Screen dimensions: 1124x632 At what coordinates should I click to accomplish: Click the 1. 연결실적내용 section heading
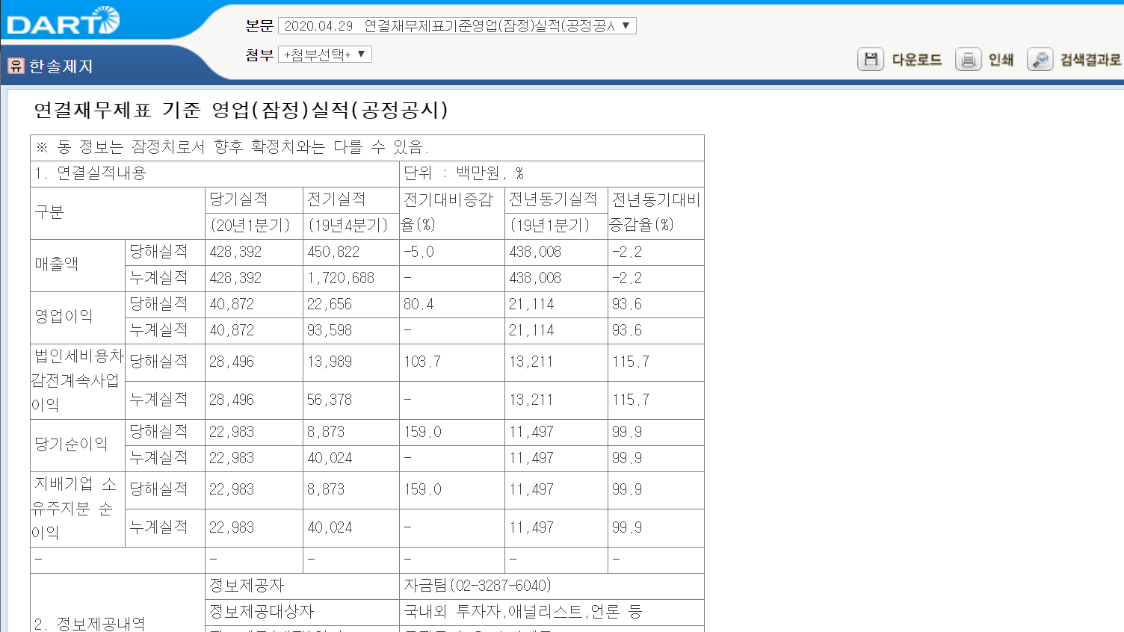point(90,173)
